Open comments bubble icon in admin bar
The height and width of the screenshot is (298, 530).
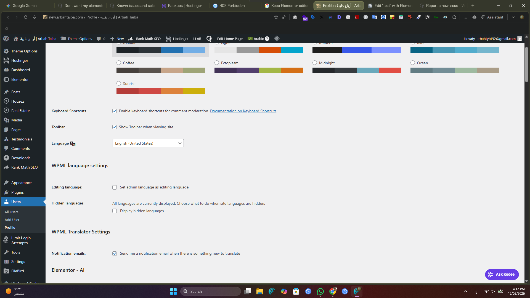(x=99, y=39)
